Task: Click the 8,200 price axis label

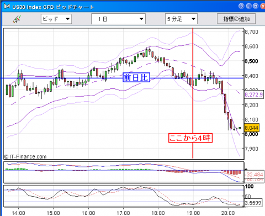Action: (251, 105)
